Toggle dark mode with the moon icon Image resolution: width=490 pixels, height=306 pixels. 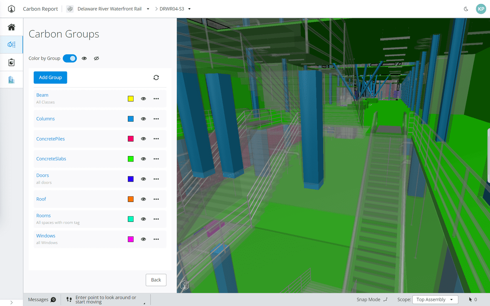pyautogui.click(x=465, y=9)
